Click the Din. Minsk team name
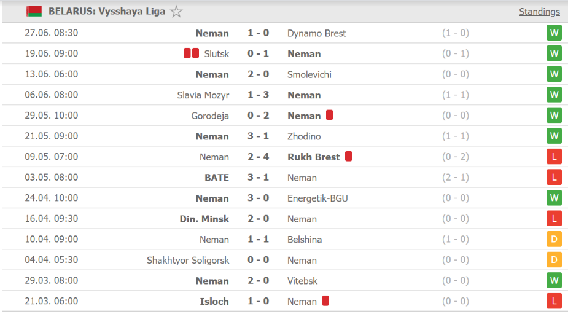 click(x=204, y=219)
